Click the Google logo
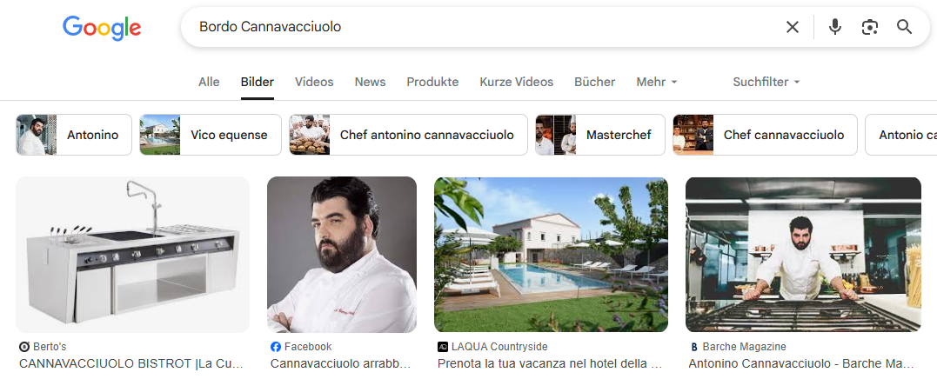Image resolution: width=937 pixels, height=379 pixels. tap(102, 28)
